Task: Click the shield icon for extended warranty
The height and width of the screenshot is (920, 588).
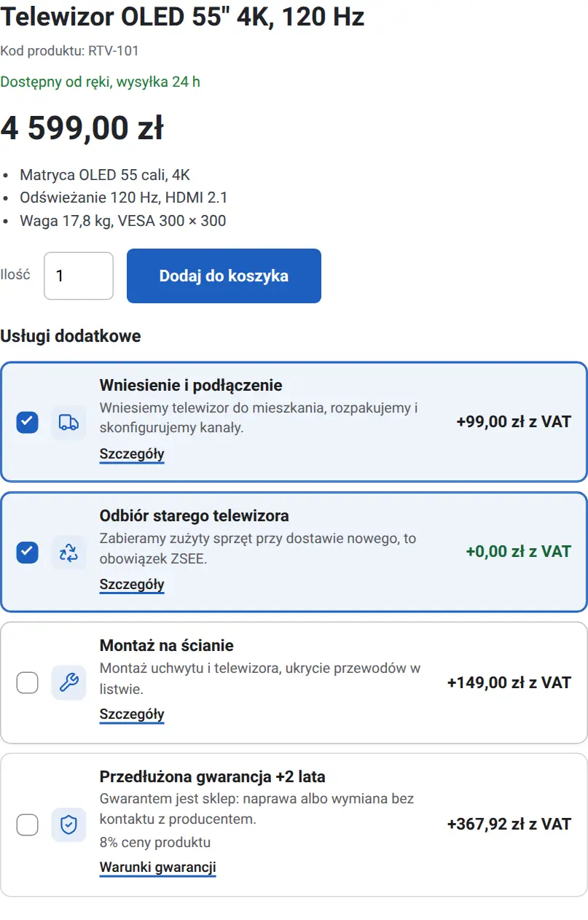Action: (x=68, y=825)
